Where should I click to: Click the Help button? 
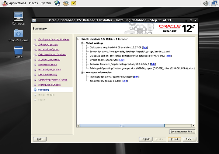coord(40,139)
